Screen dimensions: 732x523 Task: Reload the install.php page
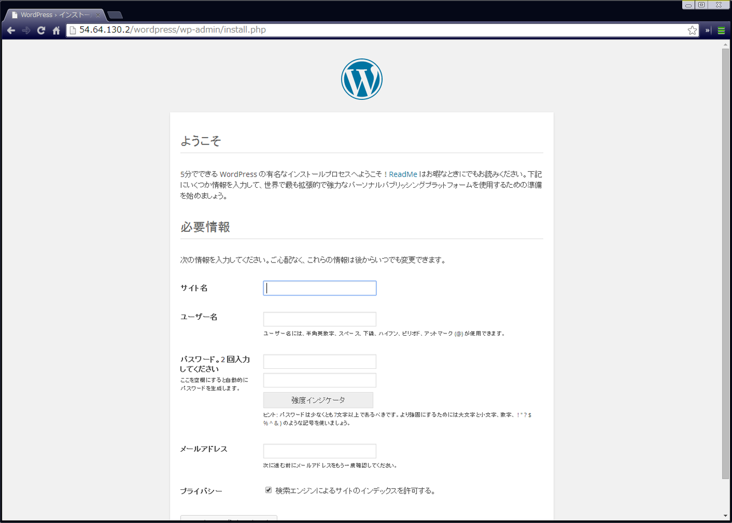coord(41,30)
